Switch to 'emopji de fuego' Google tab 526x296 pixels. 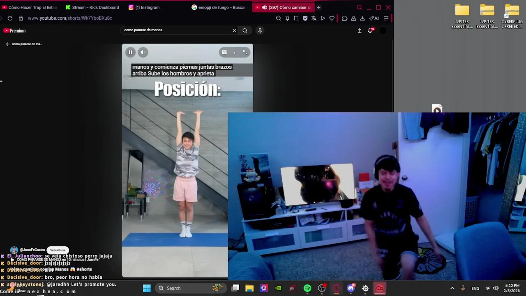coord(219,7)
